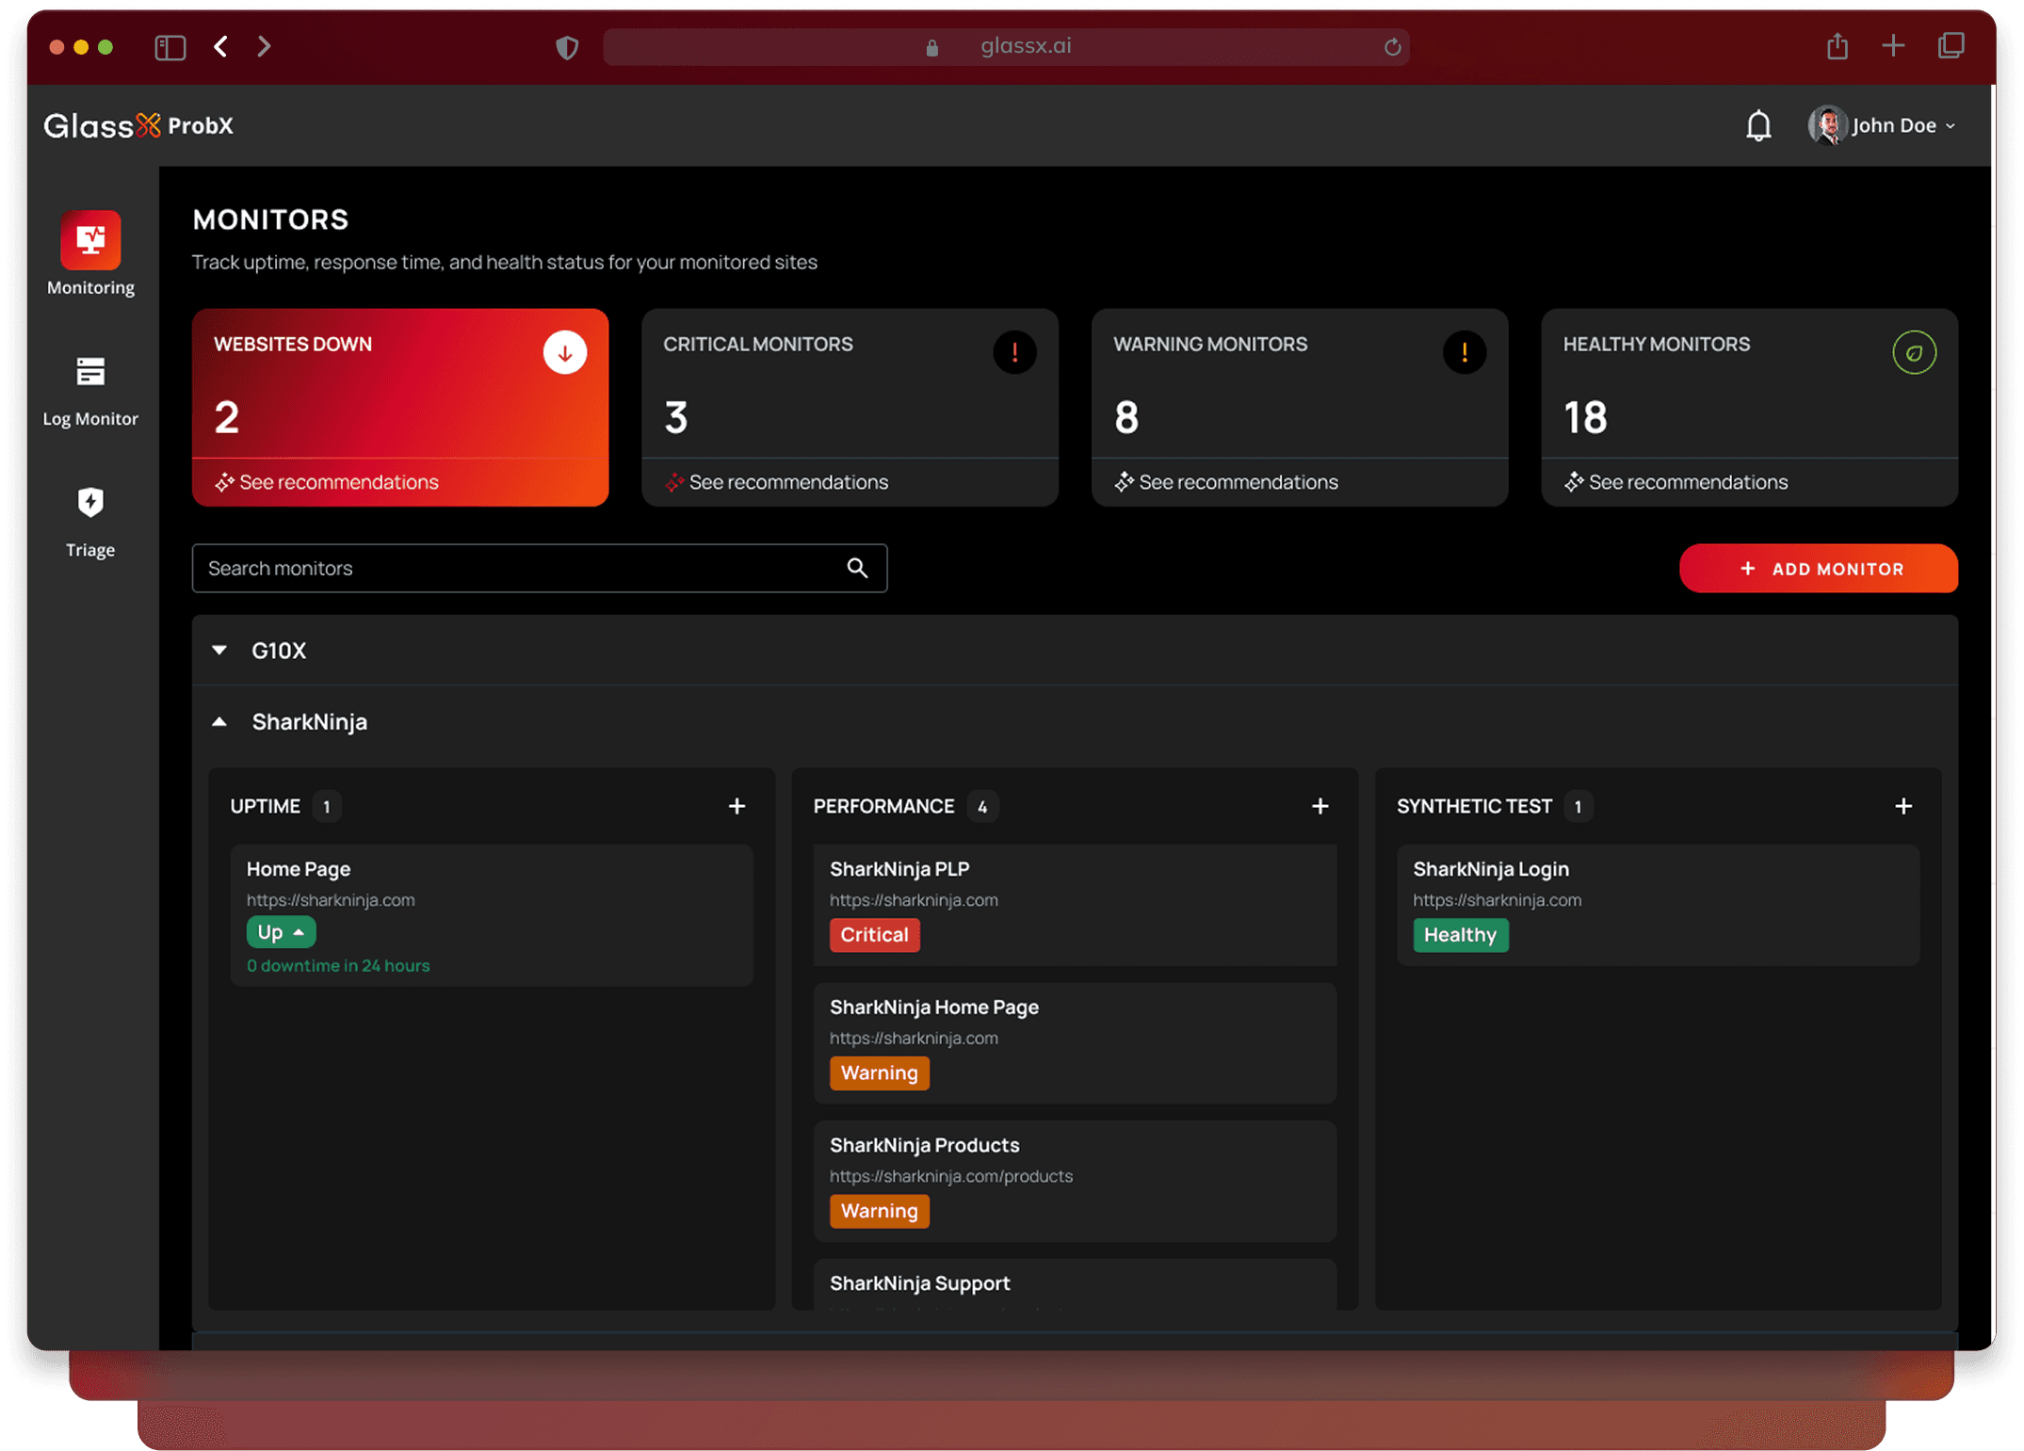Click the down-arrow icon on Websites Down card
Screen dimensions: 2024x1451
click(x=564, y=353)
